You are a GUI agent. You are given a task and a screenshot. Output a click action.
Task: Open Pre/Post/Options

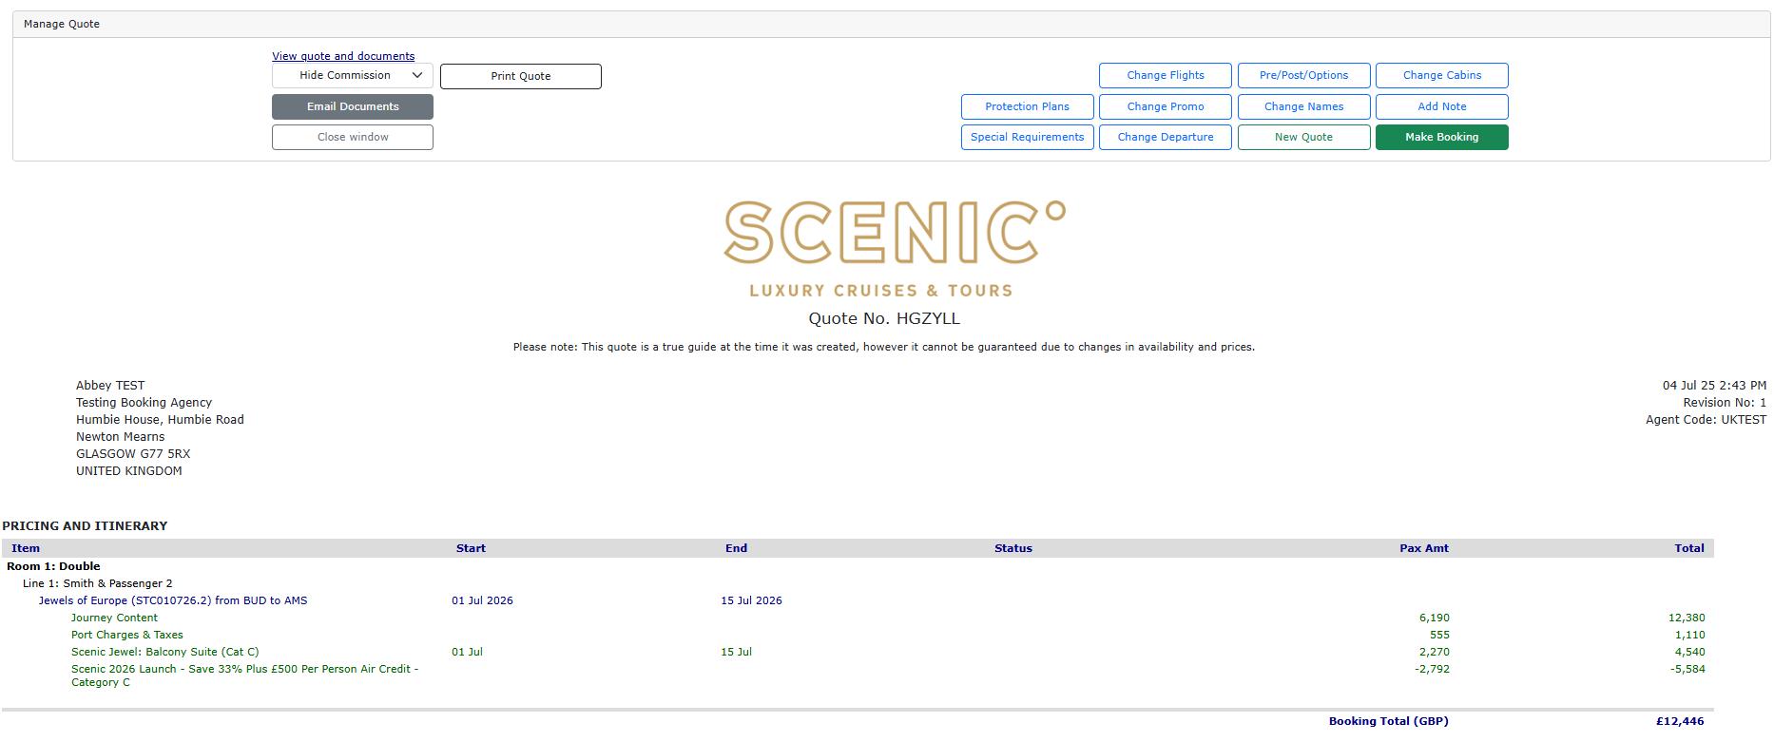1304,75
